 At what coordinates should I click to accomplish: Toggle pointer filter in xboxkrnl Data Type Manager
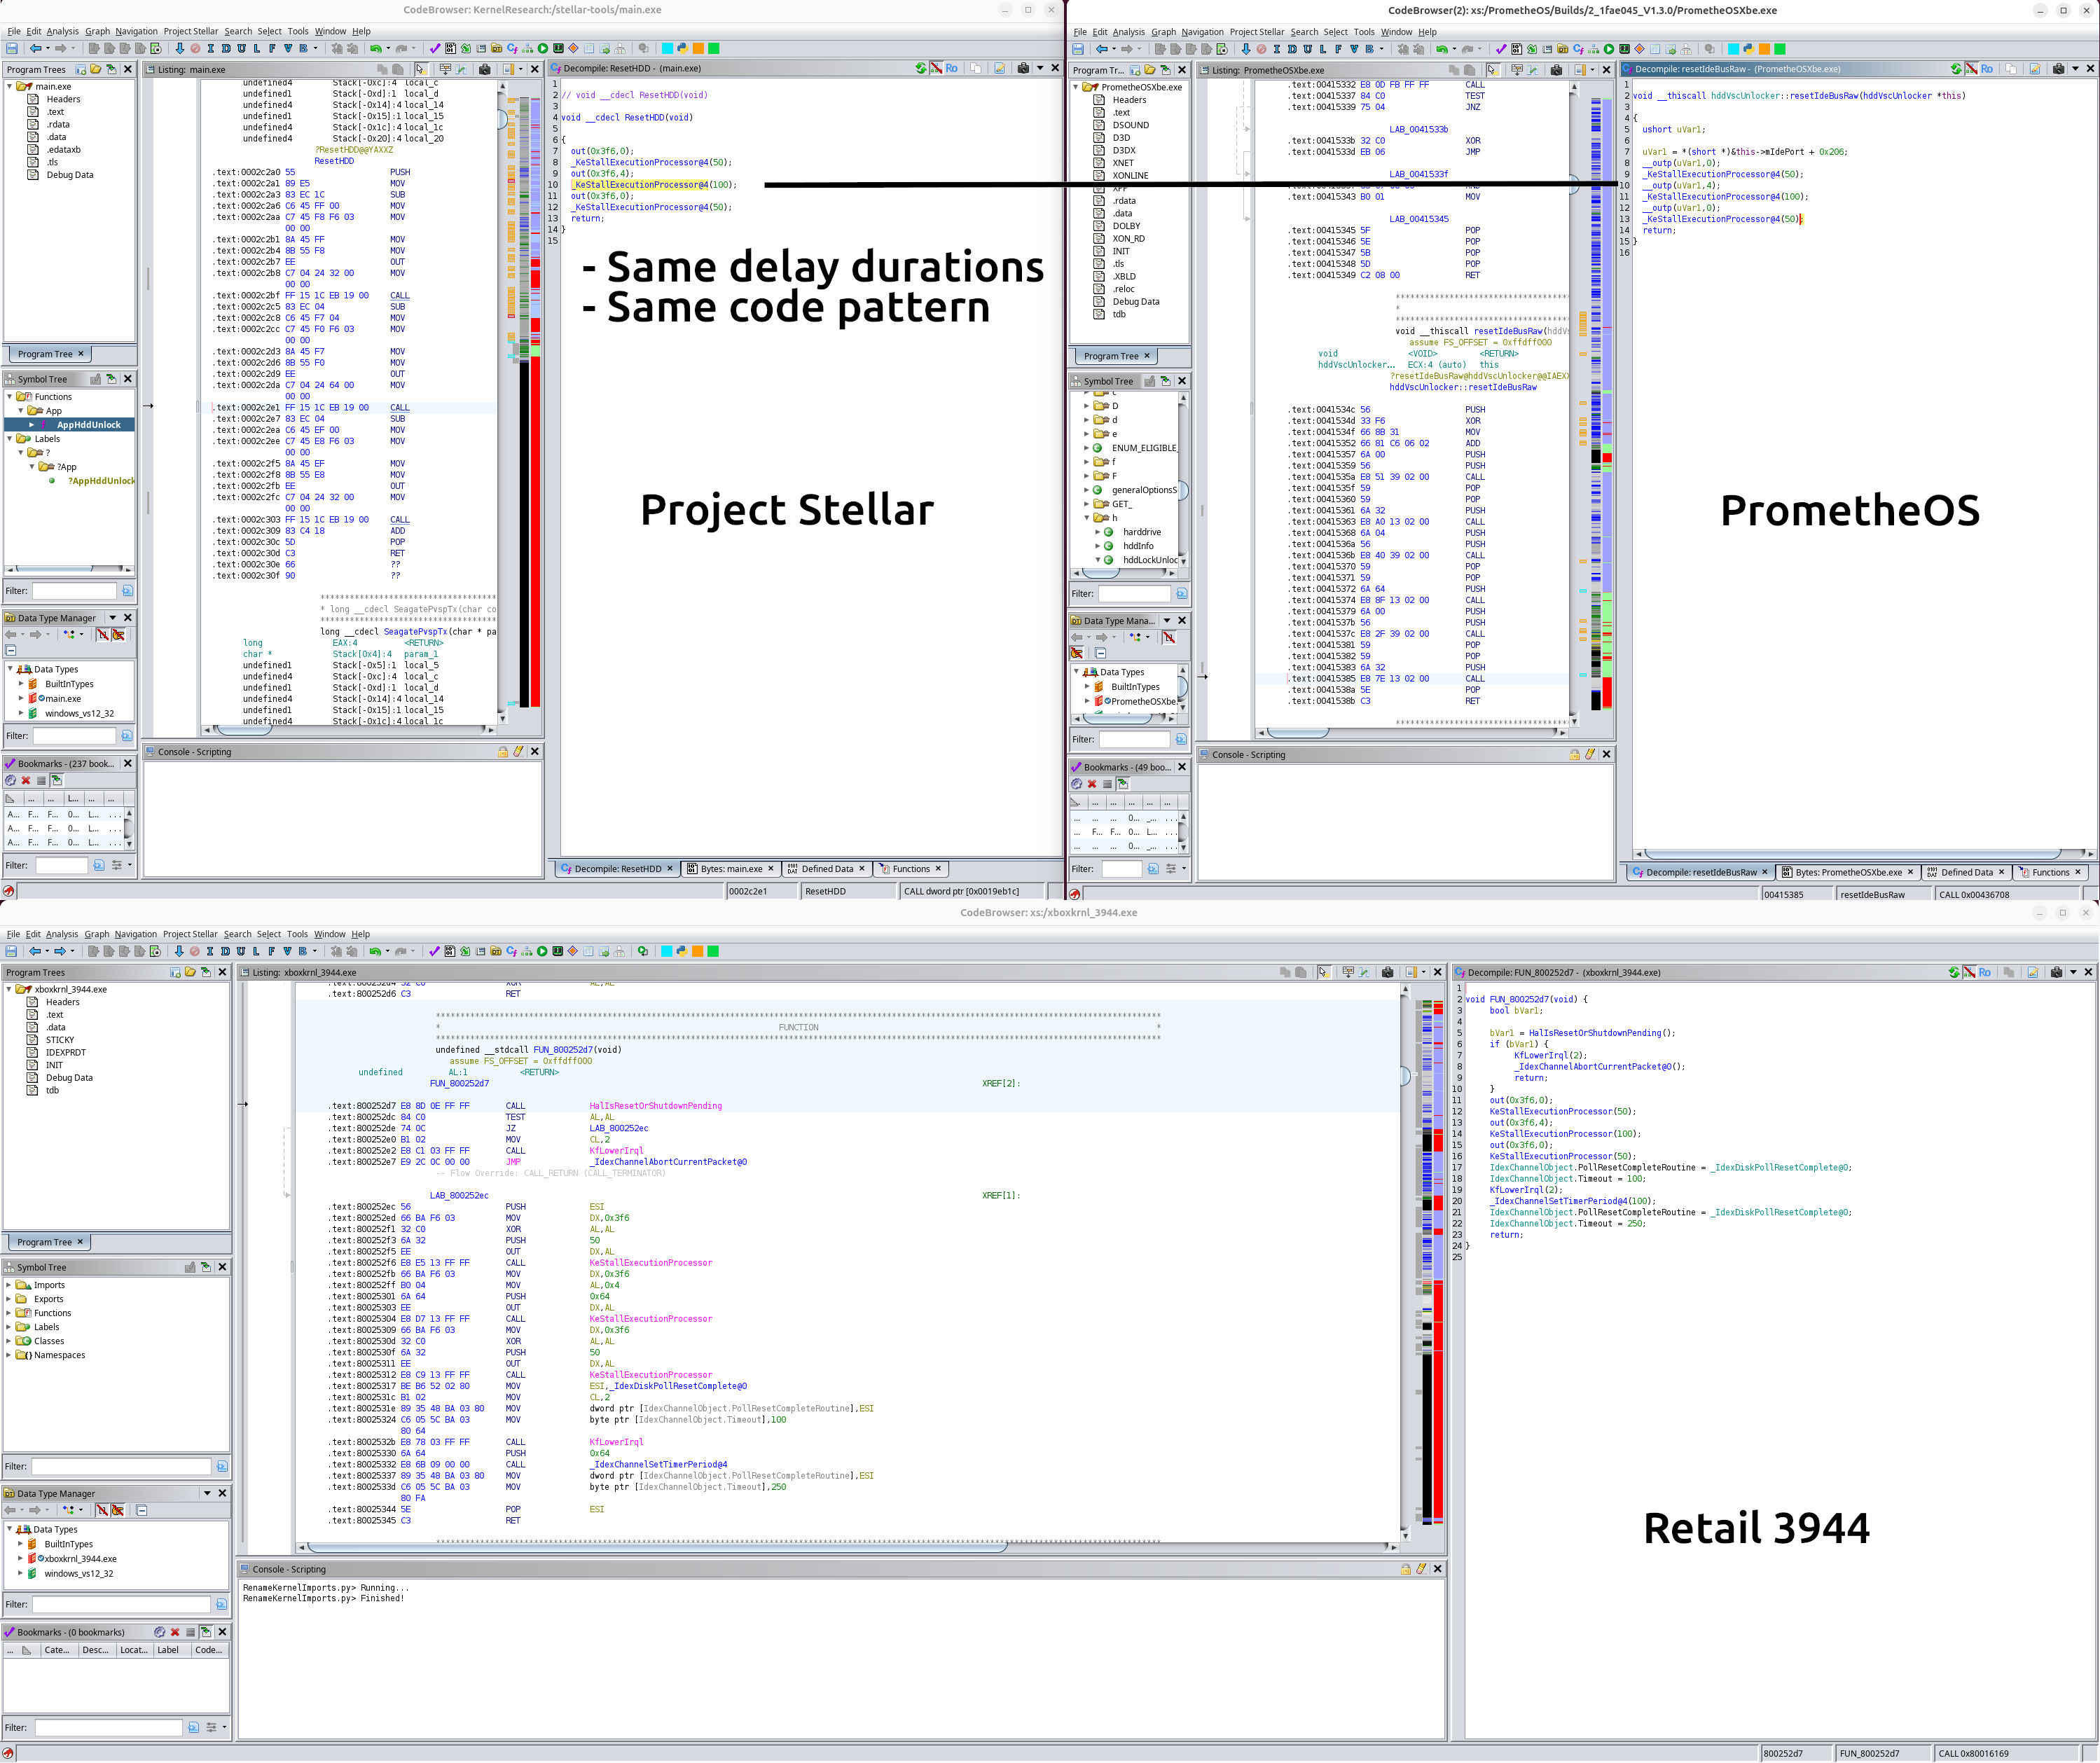[117, 1510]
